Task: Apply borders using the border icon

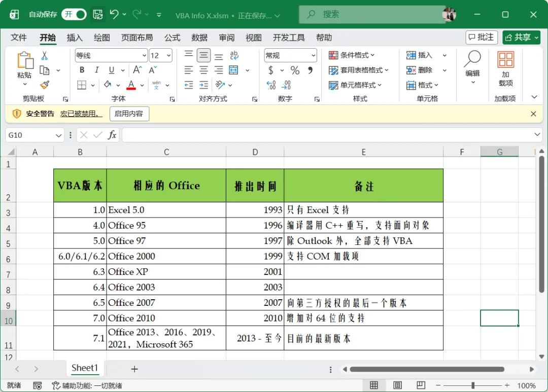Action: coord(81,85)
